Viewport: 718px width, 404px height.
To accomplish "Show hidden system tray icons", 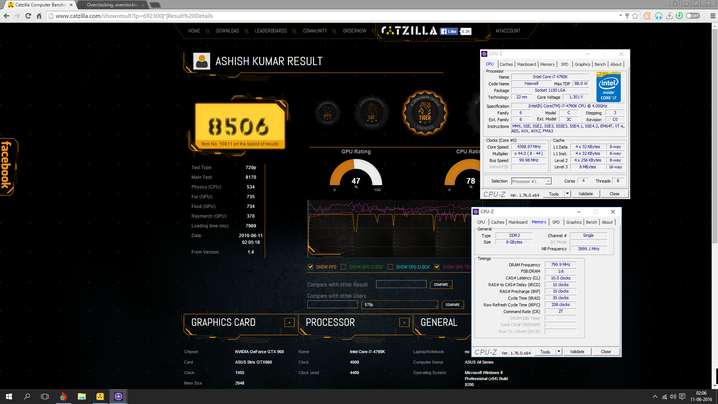I will tap(655, 397).
